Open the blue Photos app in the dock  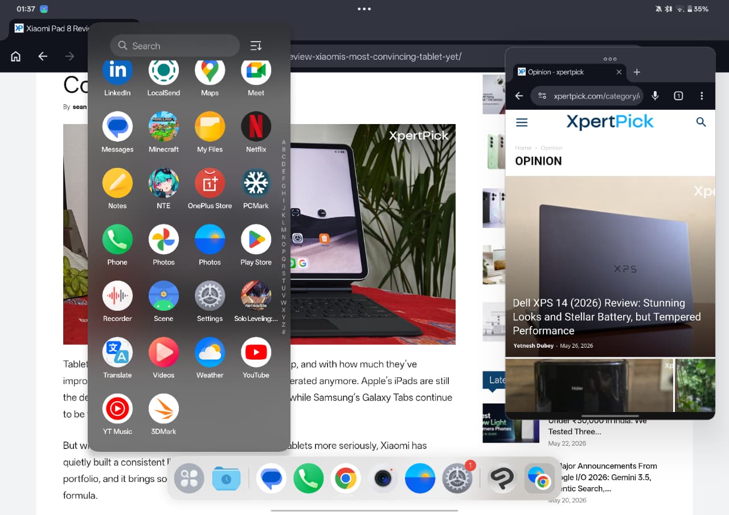420,478
